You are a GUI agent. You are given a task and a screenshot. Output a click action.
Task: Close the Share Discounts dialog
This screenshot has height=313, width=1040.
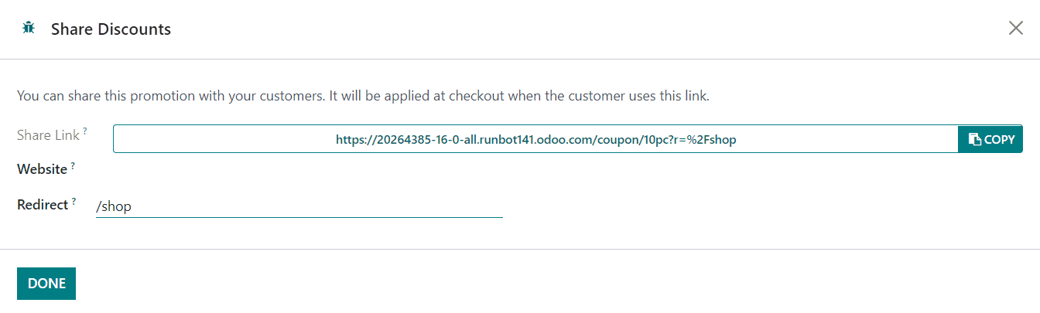pos(1015,29)
